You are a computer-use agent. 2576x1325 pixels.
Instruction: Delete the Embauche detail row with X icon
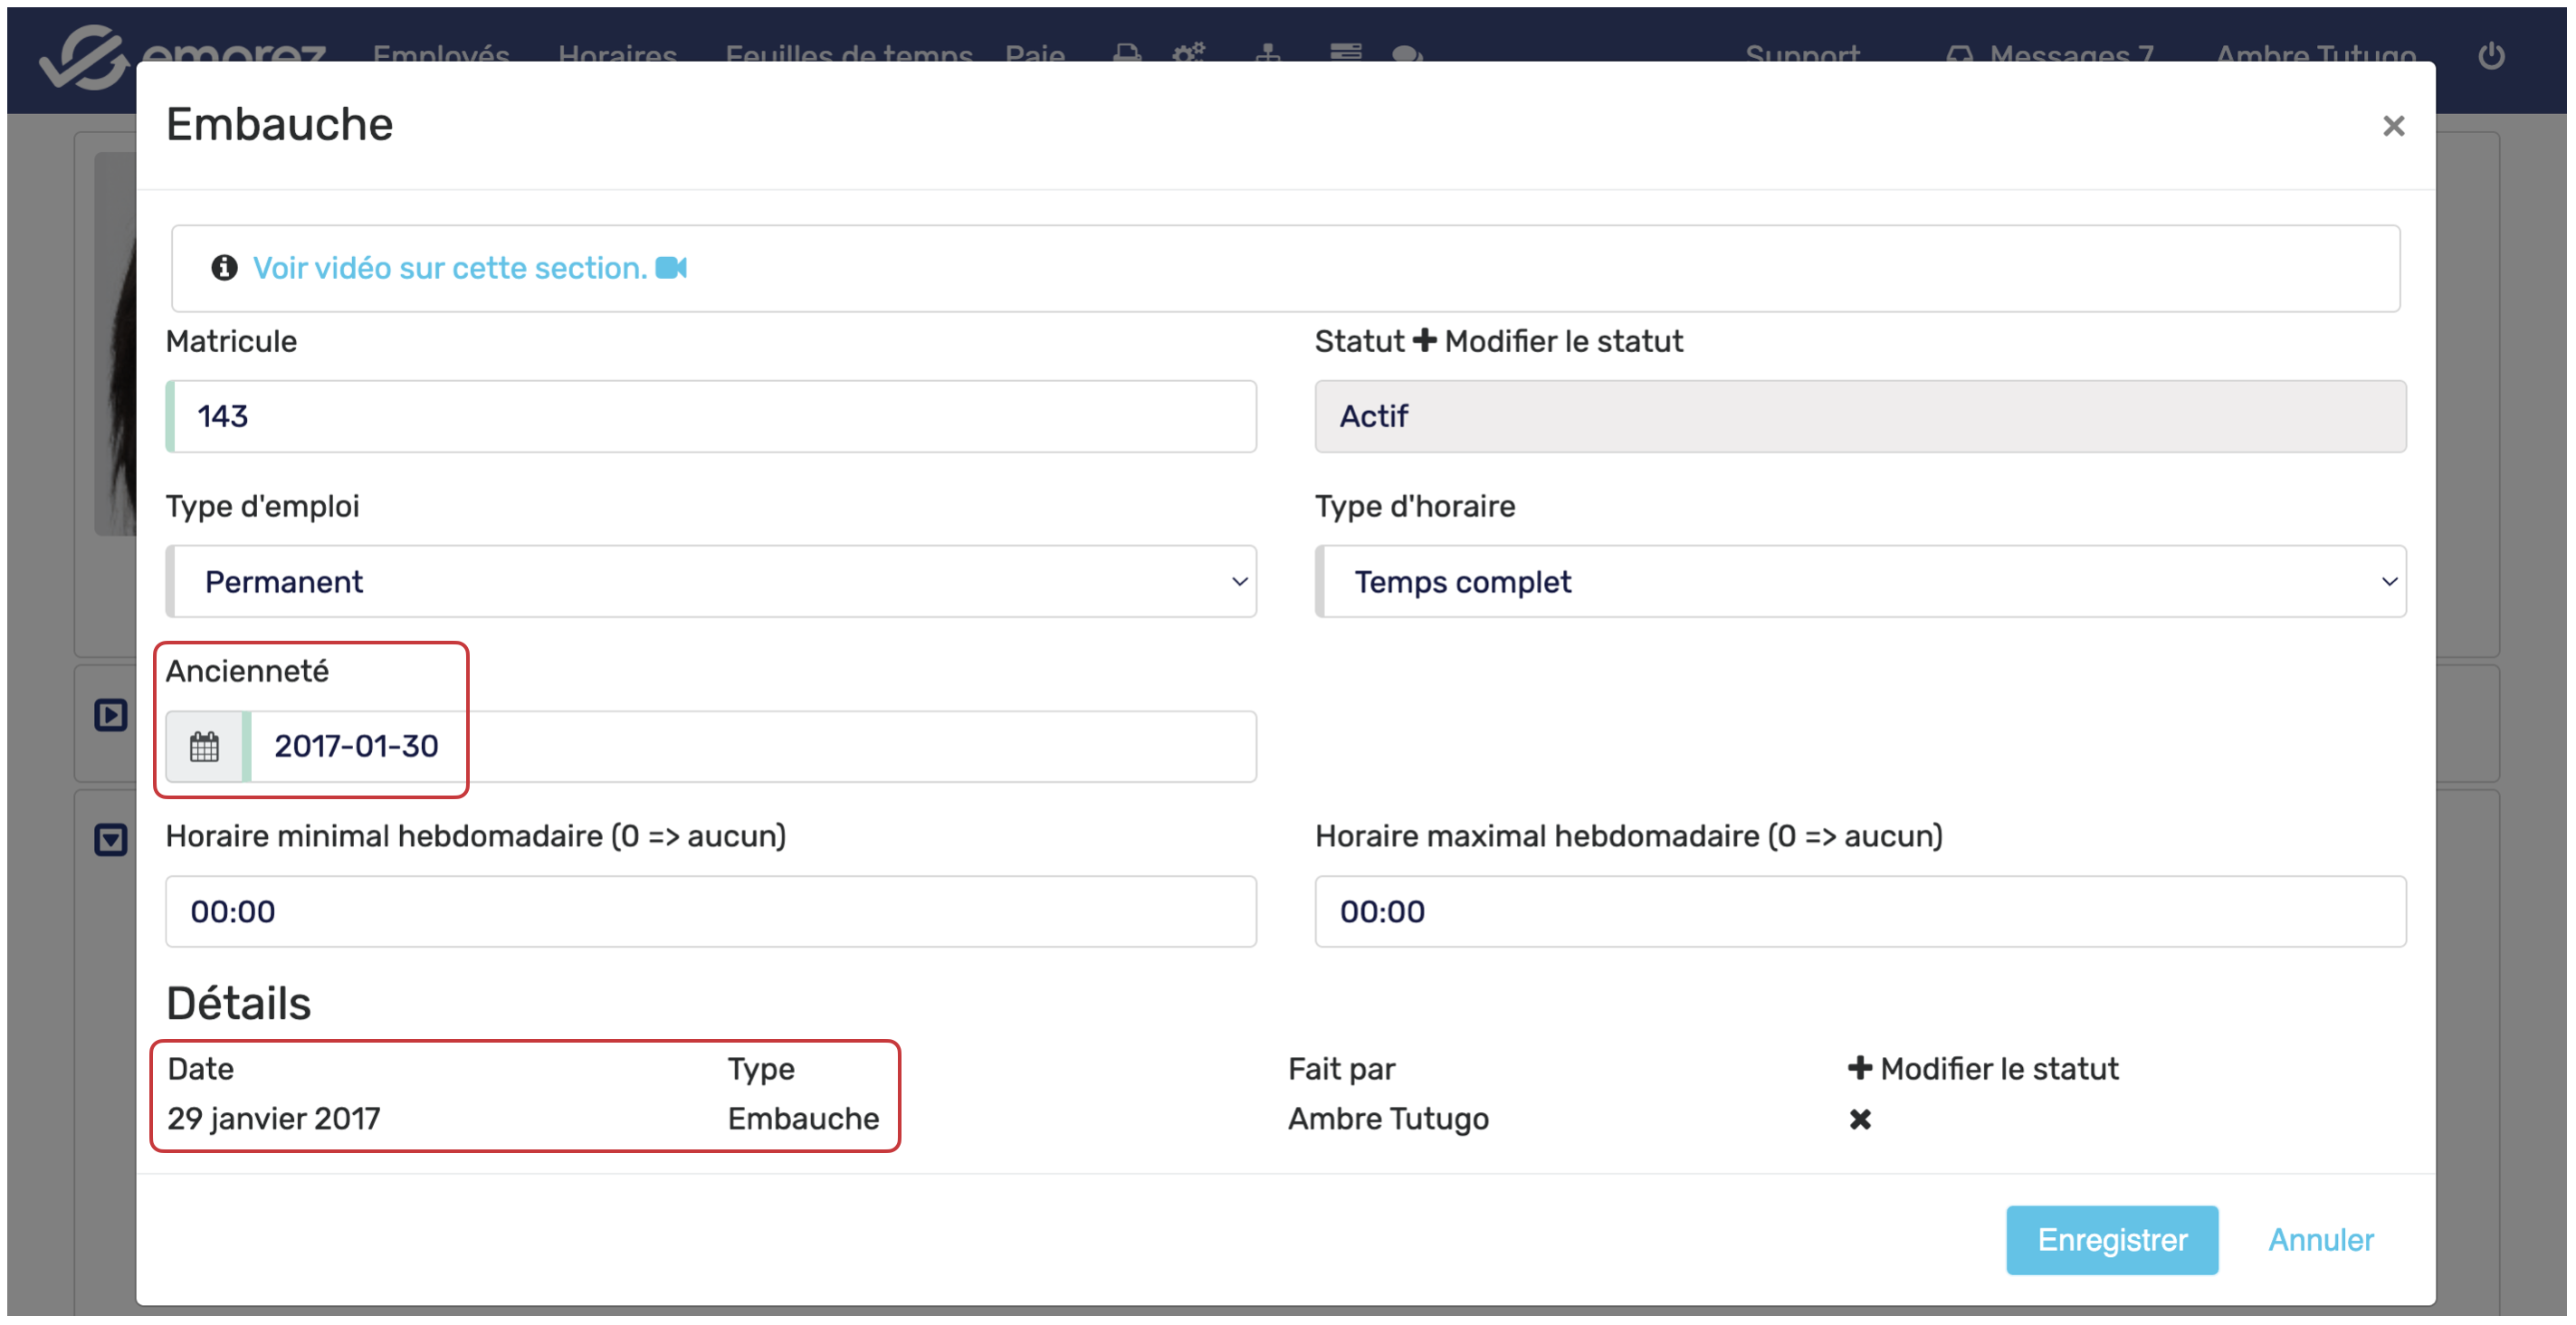point(1859,1119)
